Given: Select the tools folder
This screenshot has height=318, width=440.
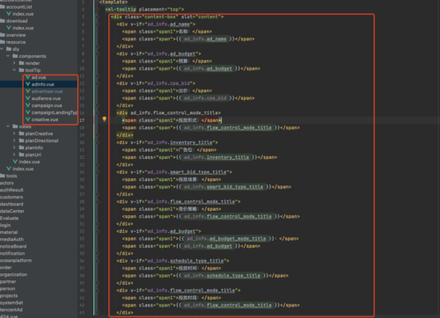Looking at the screenshot, I should [x=11, y=176].
